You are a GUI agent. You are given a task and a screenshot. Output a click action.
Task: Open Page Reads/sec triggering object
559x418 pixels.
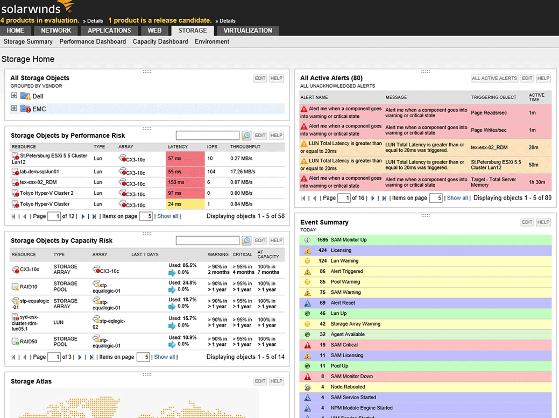[x=489, y=112]
